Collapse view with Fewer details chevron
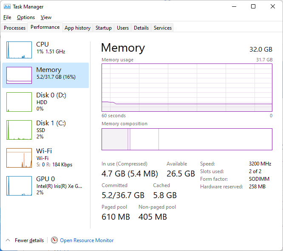283x251 pixels. (x=8, y=240)
